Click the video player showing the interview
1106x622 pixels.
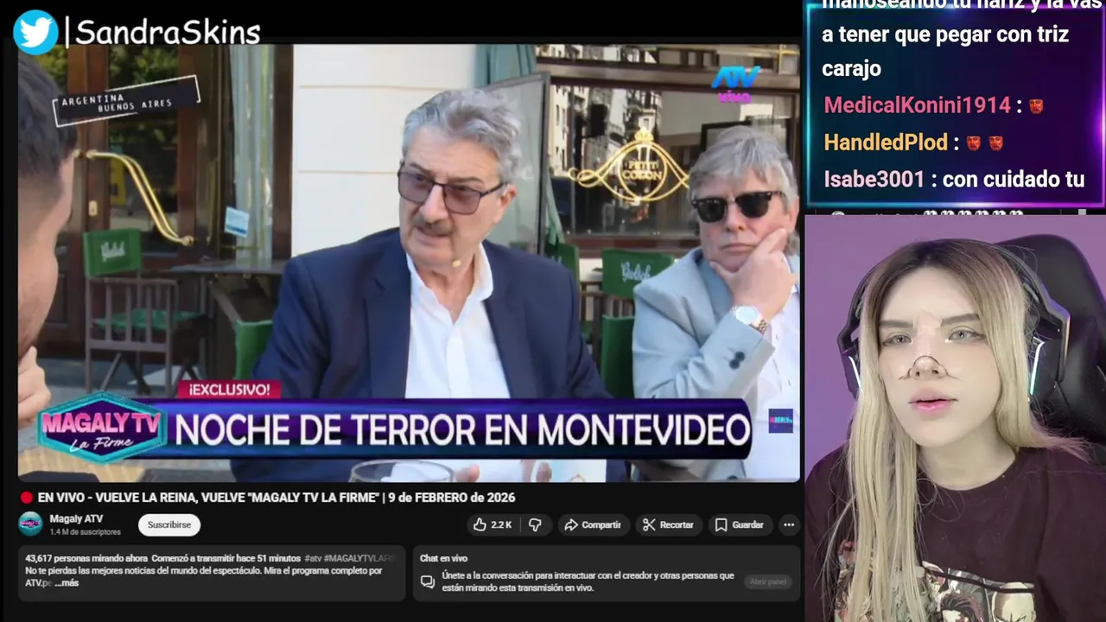coord(409,263)
